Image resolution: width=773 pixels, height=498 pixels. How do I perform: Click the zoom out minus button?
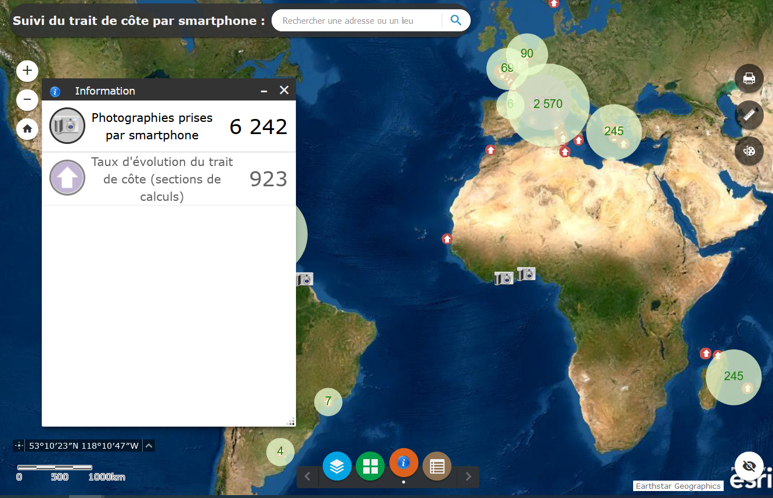pyautogui.click(x=27, y=100)
